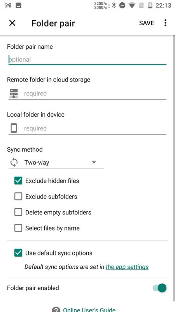Screen dimensions: 175x312
Task: Open the Two-way sync method dropdown
Action: coord(56,163)
